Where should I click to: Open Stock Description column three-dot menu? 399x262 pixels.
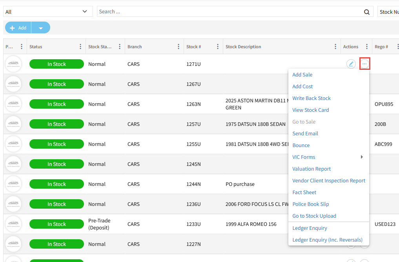335,47
